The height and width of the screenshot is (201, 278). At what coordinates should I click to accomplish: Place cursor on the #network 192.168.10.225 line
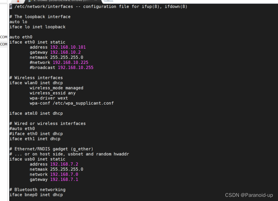59,62
